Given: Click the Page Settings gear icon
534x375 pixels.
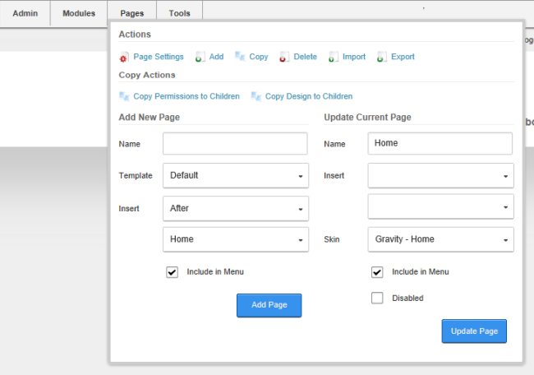Looking at the screenshot, I should 124,57.
